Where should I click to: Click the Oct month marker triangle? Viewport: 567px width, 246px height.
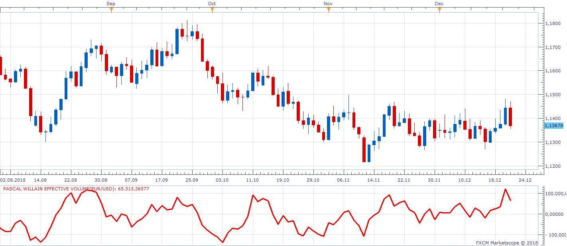(x=212, y=10)
